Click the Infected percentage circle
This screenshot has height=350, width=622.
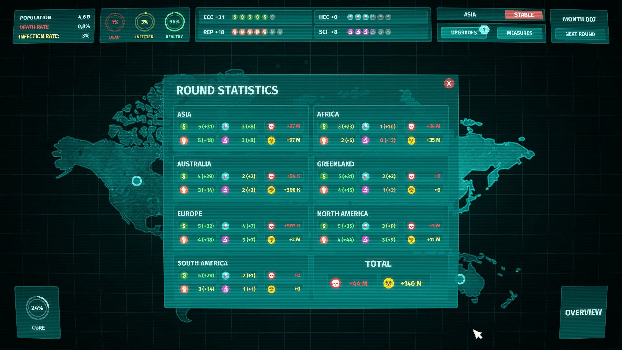point(144,22)
